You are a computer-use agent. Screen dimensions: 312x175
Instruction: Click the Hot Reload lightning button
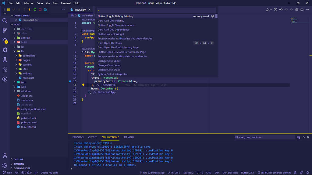[x=30, y=9]
